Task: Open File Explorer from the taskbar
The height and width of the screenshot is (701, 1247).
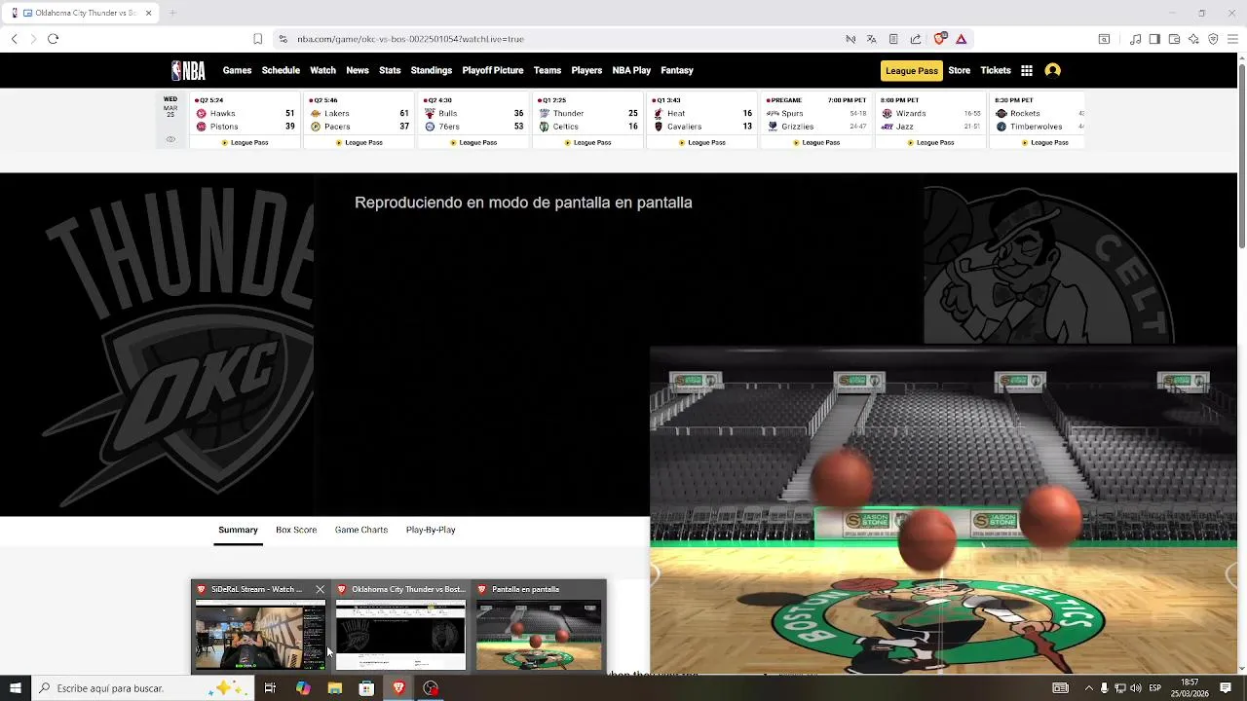Action: 335,688
